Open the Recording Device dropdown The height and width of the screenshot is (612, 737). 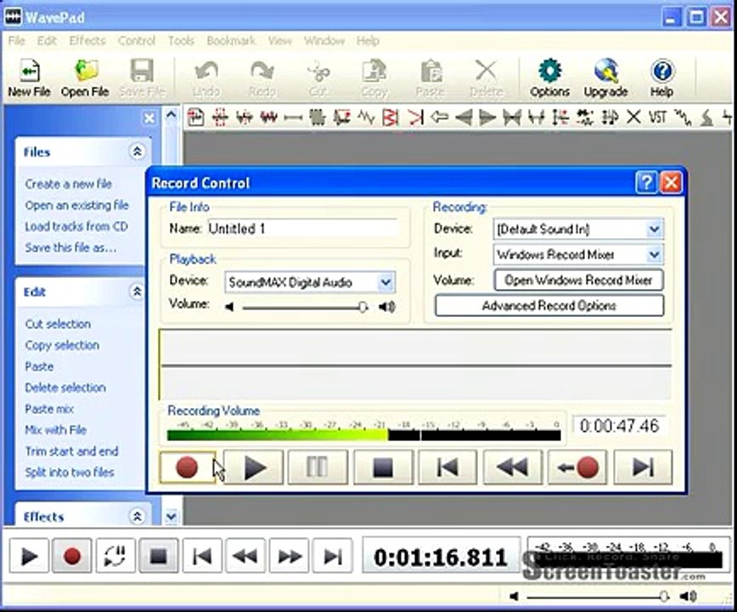coord(654,229)
